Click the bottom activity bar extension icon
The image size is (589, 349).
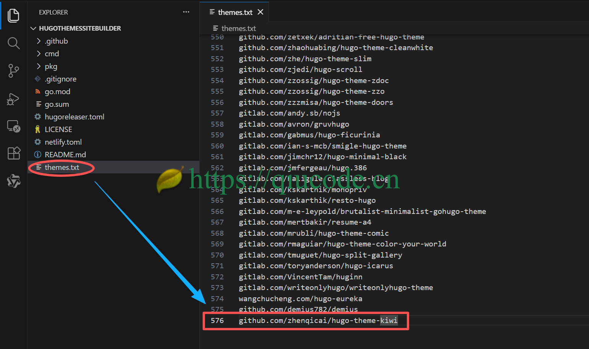[x=13, y=181]
